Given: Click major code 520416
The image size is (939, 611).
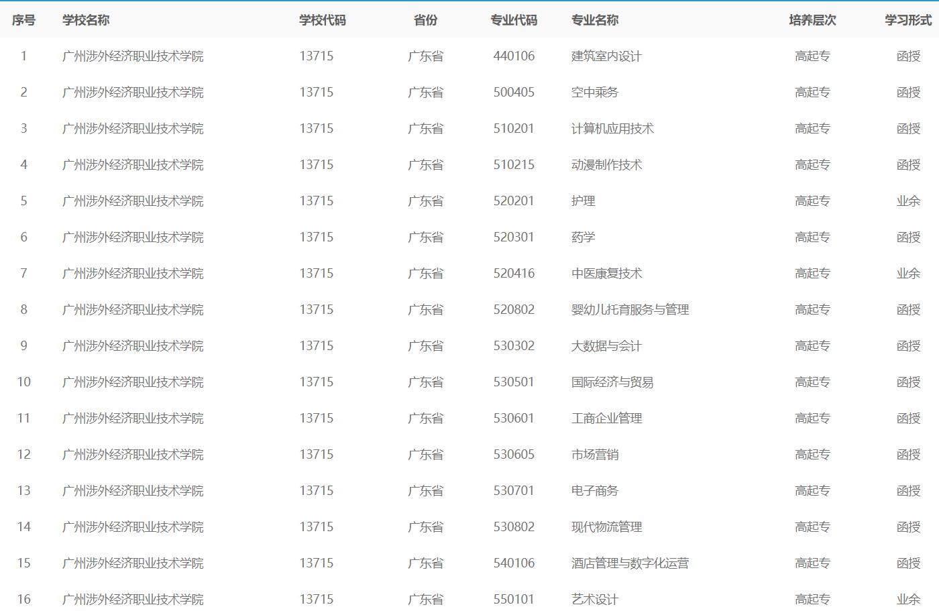Looking at the screenshot, I should 514,274.
